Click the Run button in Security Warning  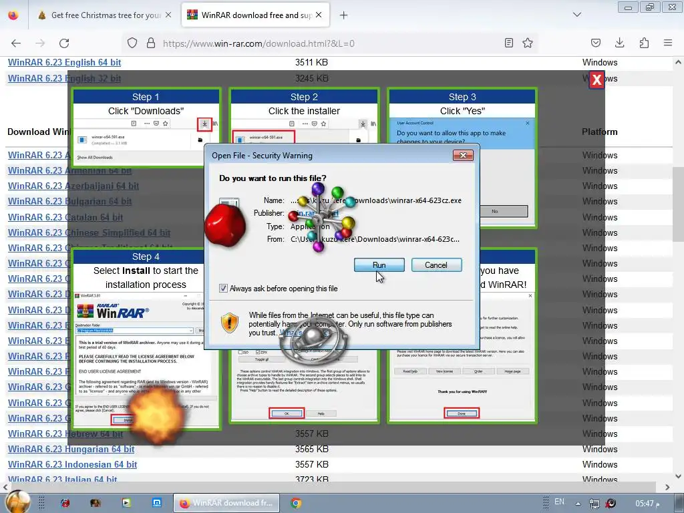[379, 265]
